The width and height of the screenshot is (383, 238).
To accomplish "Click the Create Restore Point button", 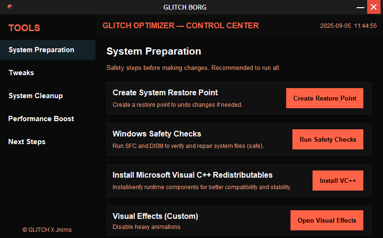I will click(x=325, y=98).
